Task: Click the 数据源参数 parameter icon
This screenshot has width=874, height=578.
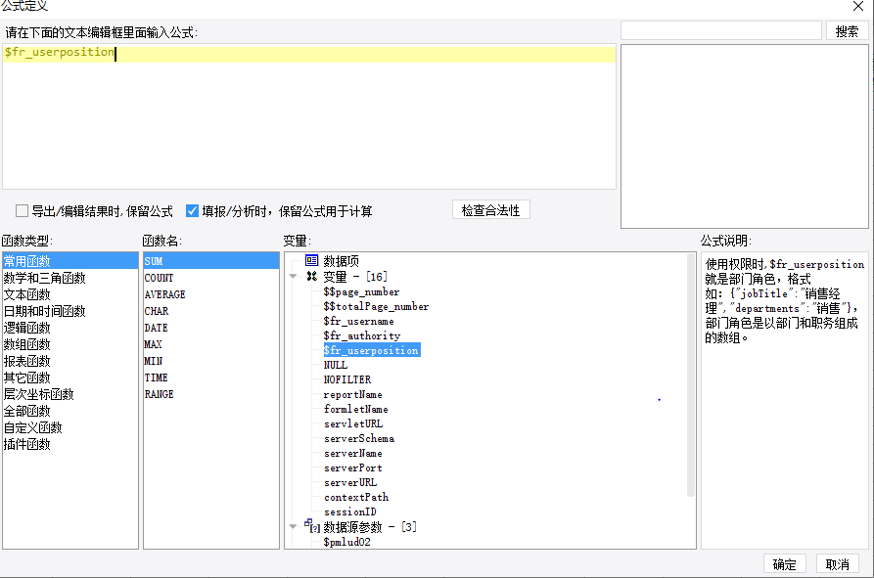Action: pos(312,525)
